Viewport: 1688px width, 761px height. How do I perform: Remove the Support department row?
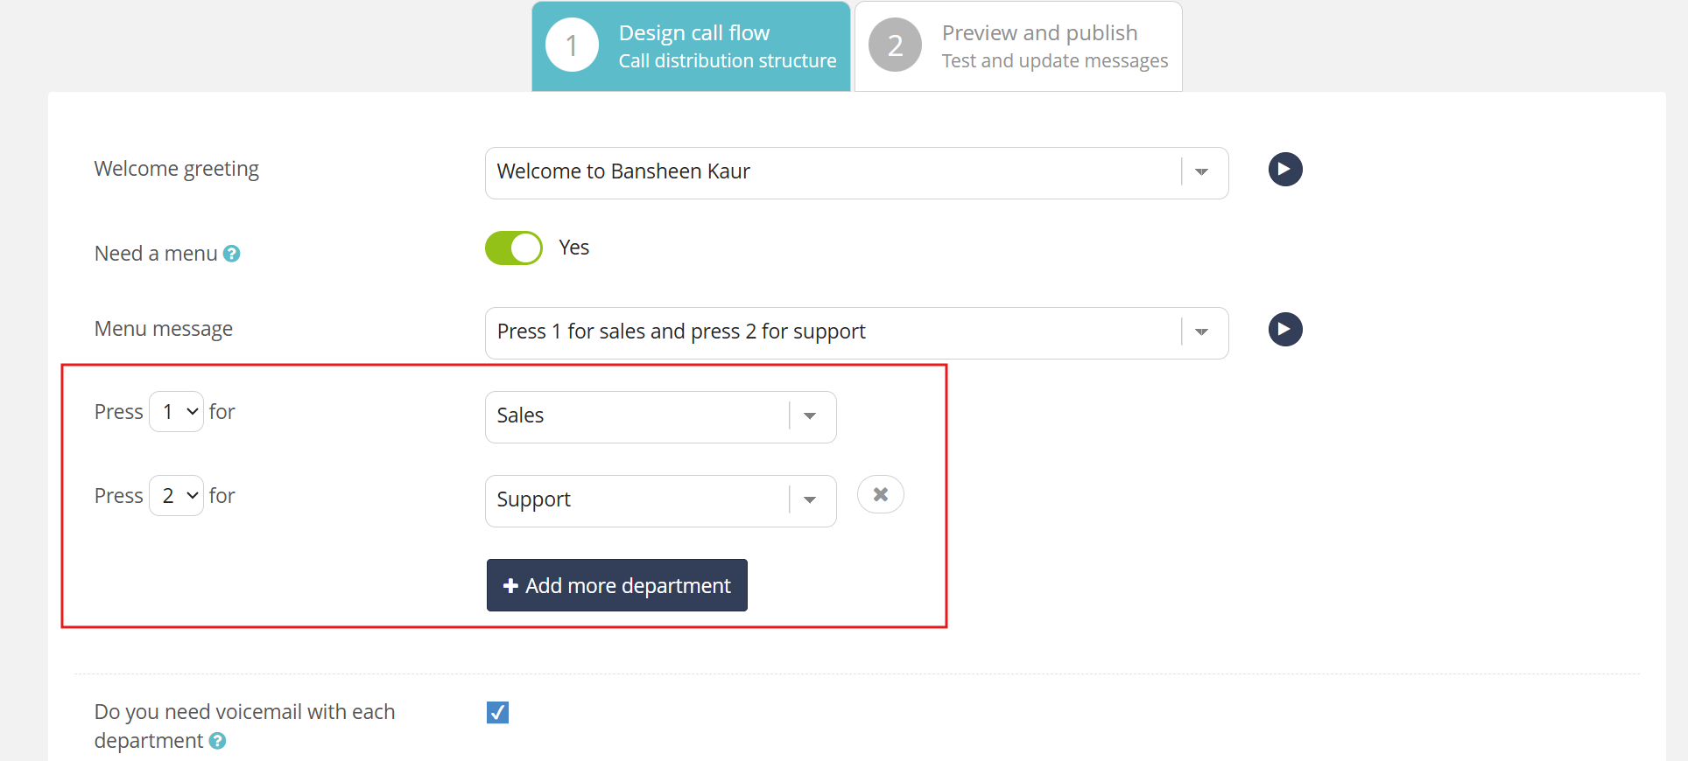[x=881, y=495]
